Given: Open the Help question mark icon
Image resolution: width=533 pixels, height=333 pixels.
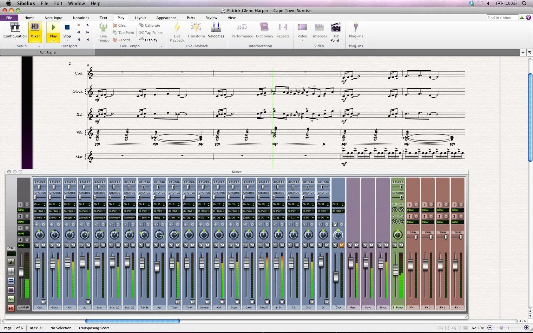Looking at the screenshot, I should click(529, 17).
